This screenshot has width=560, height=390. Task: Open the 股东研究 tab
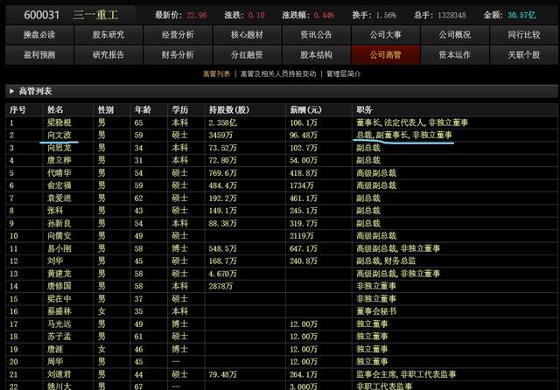tap(108, 35)
